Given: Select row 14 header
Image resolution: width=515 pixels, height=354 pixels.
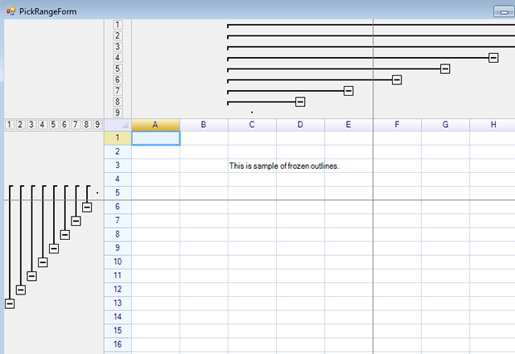Looking at the screenshot, I should (x=118, y=317).
